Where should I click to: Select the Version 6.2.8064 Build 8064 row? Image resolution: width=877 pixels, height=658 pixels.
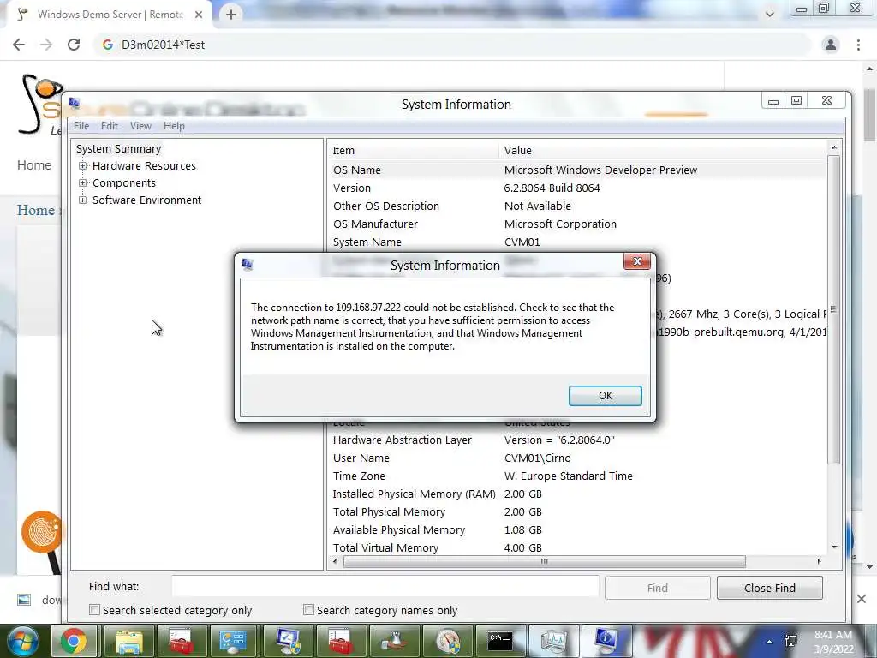pyautogui.click(x=577, y=188)
